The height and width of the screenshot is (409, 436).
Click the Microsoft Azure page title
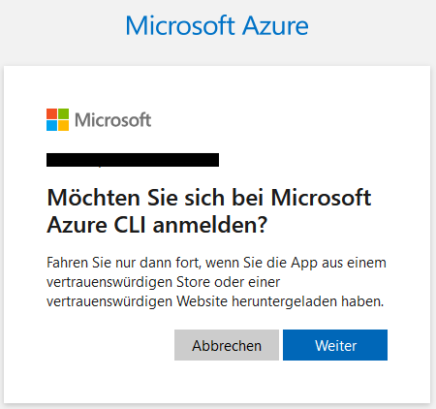217,25
